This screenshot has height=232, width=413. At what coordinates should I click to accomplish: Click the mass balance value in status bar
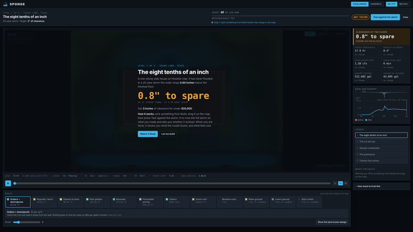[202, 176]
